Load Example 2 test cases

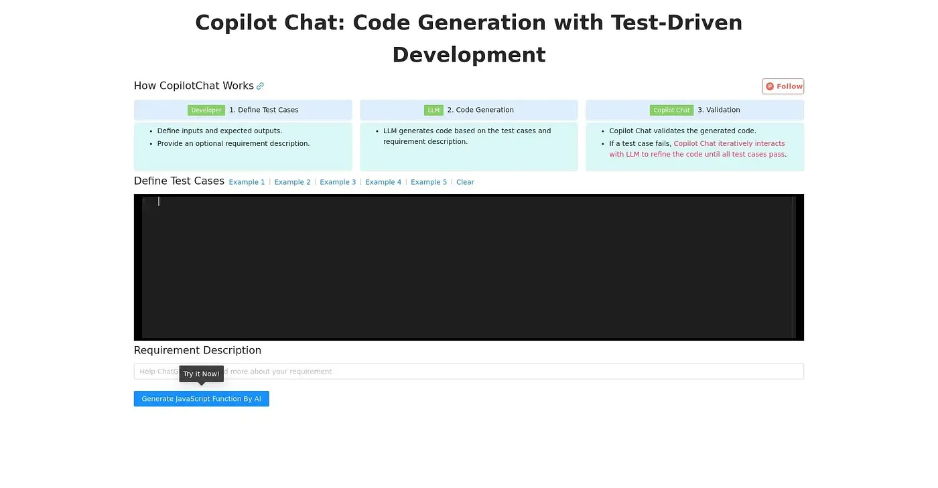point(292,182)
